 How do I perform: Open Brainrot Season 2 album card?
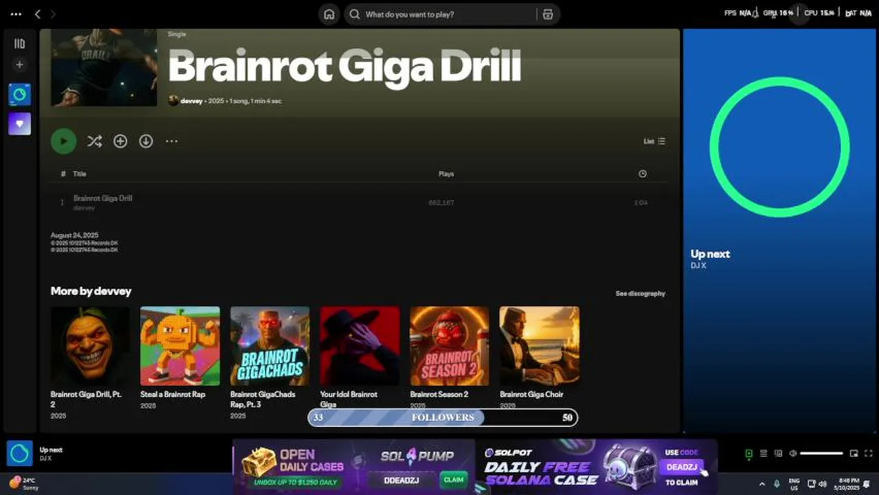(449, 359)
